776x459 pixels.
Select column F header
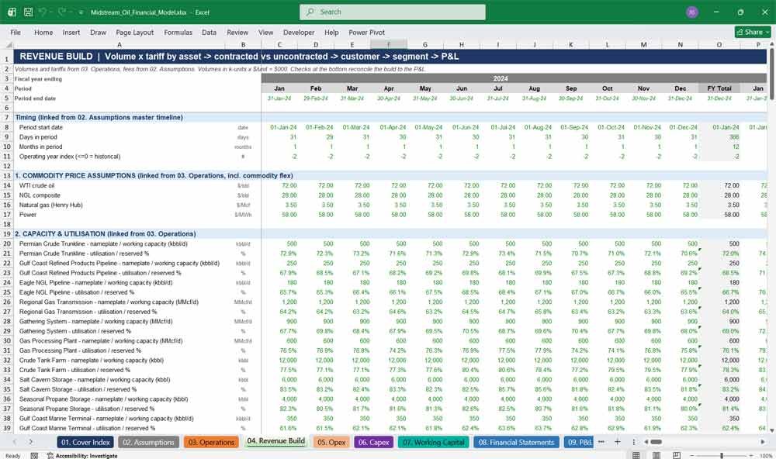(x=389, y=44)
